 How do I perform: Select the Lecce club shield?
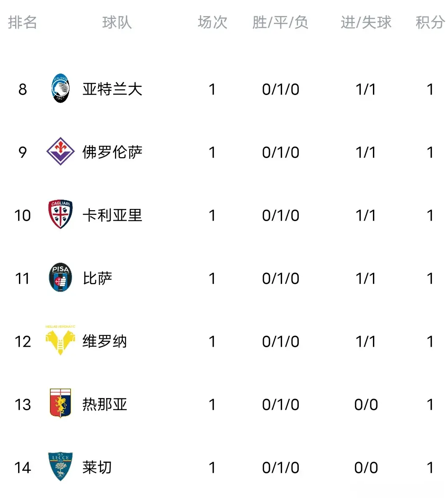(61, 467)
